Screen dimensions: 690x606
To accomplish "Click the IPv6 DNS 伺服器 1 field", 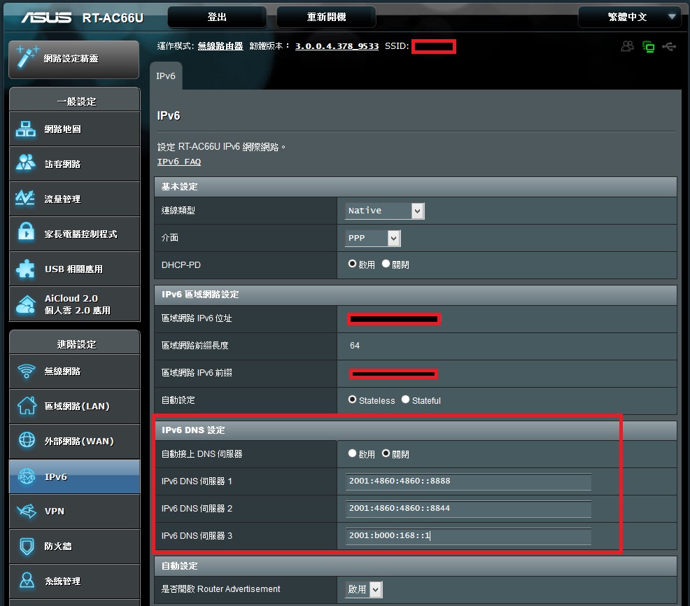I will click(468, 481).
